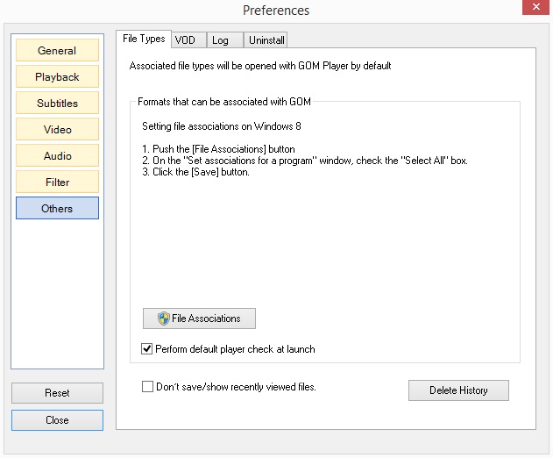Screen dimensions: 553x458
Task: Uncheck Perform default player check at launch
Action: tap(146, 349)
